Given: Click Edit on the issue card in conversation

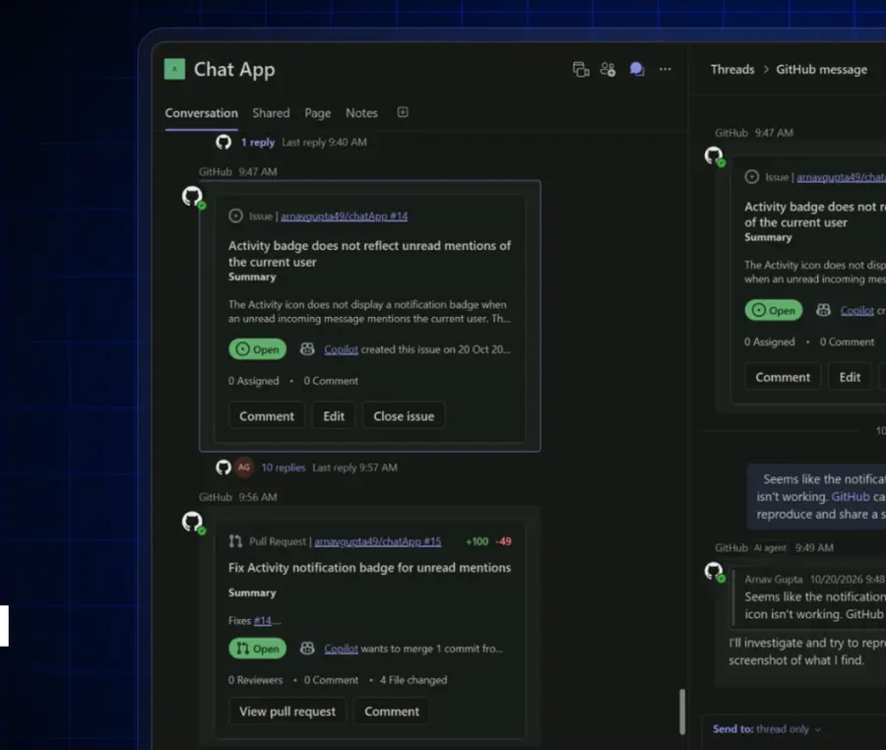Looking at the screenshot, I should point(334,415).
